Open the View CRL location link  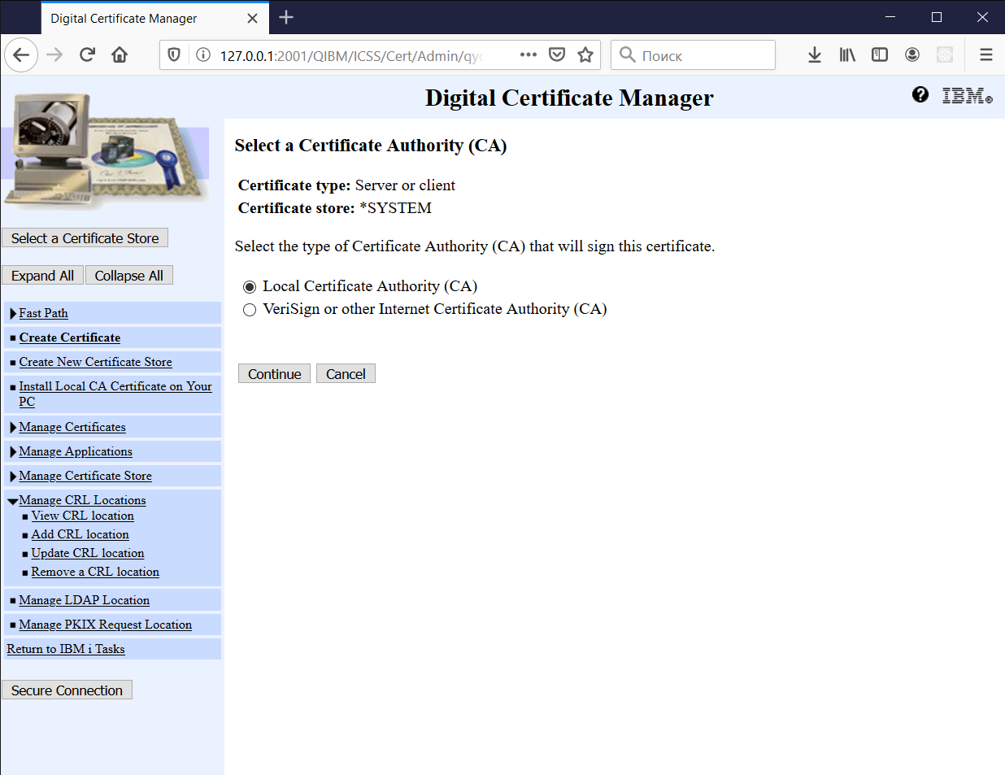pyautogui.click(x=83, y=516)
